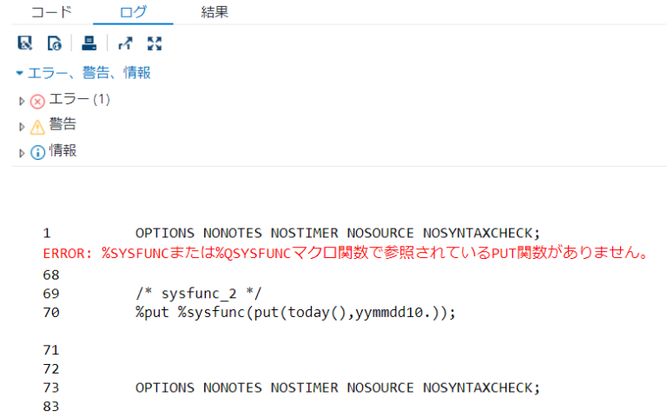Collapse the エラー、警告、情報 section

click(20, 73)
